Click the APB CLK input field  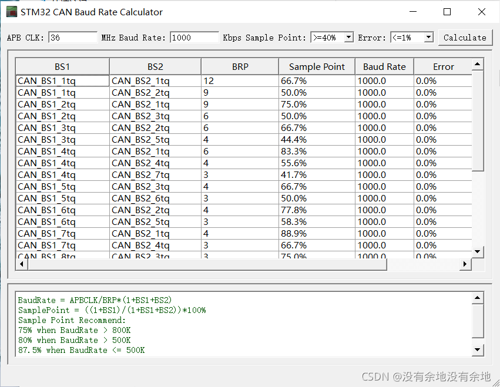(73, 38)
